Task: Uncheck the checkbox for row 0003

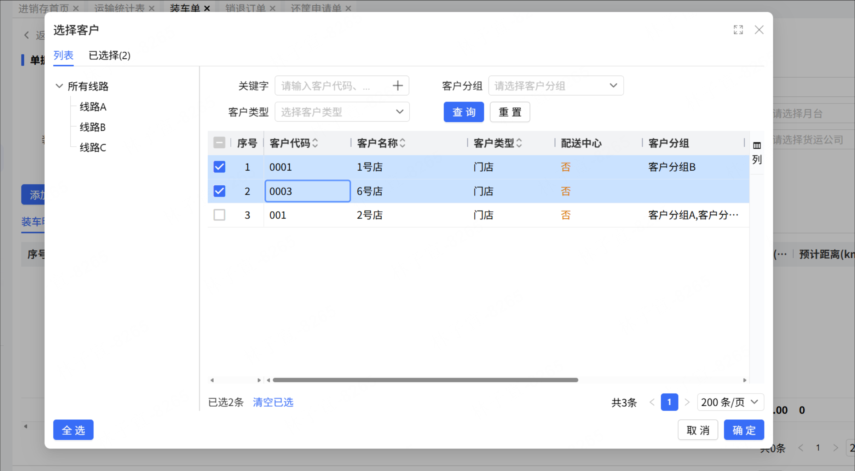Action: (x=219, y=191)
